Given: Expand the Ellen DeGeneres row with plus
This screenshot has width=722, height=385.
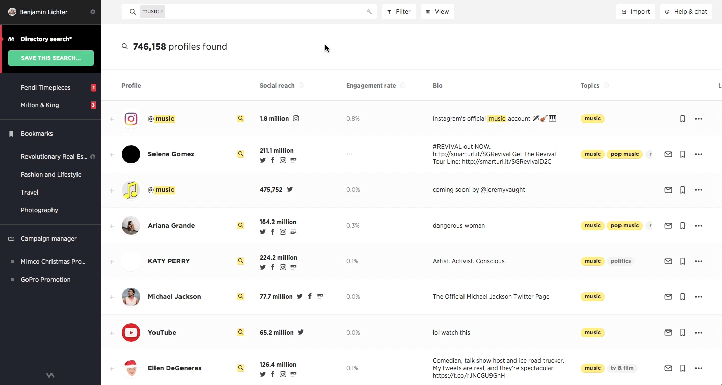Looking at the screenshot, I should coord(112,369).
